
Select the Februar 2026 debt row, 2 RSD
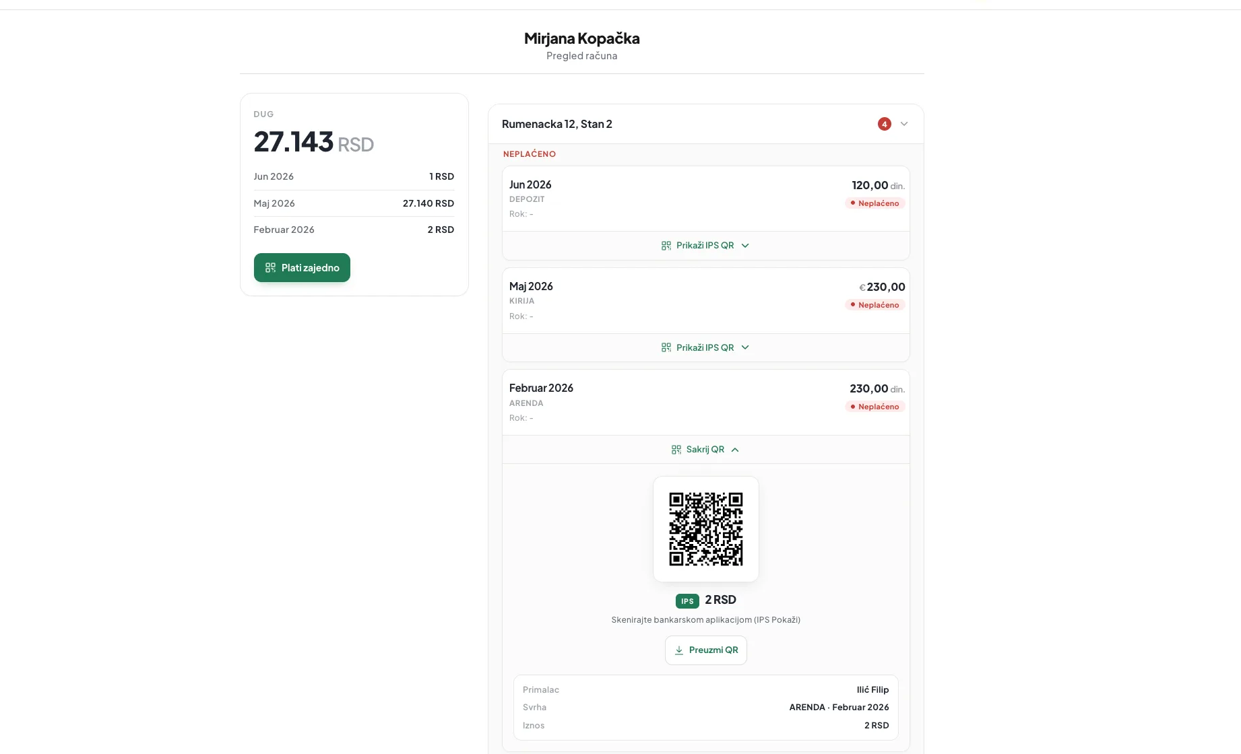click(x=354, y=230)
